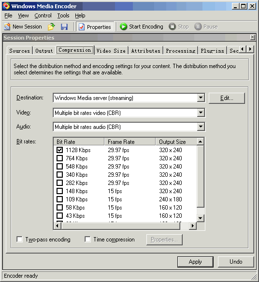Click bit rates list scroll up arrow
The image size is (259, 282).
[201, 141]
